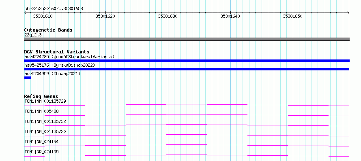Click the short blue bar under nsv5704959

coord(28,78)
